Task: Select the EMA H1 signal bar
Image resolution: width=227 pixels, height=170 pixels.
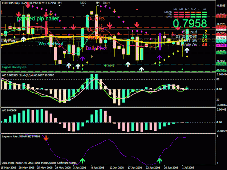Action: pyautogui.click(x=199, y=17)
